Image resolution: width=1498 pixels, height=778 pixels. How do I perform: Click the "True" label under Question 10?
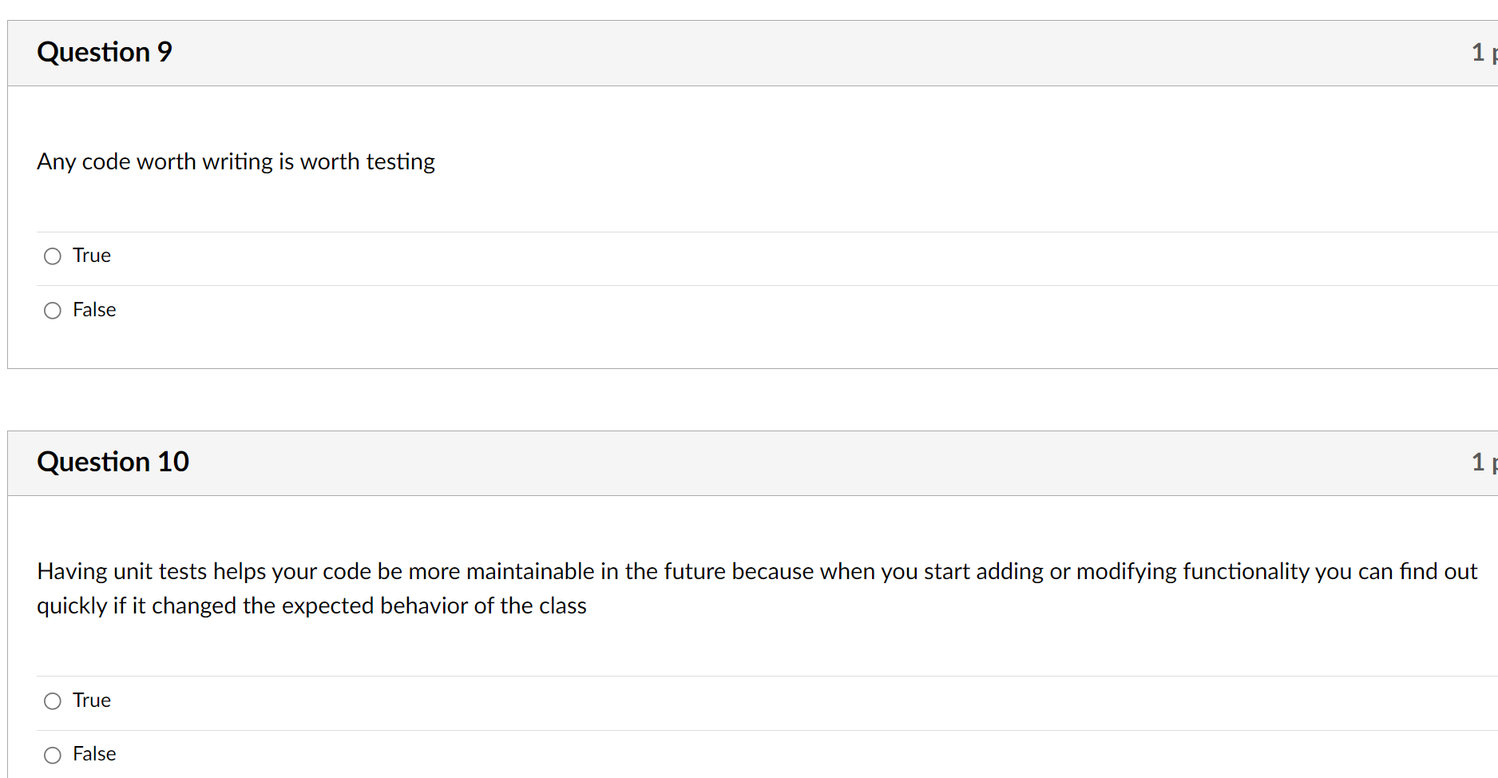pos(92,701)
